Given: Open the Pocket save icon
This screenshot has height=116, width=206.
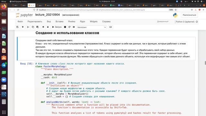Looking at the screenshot, I should pos(192,10).
